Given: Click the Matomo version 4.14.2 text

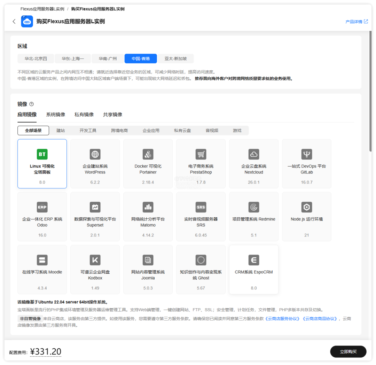Looking at the screenshot, I should point(148,235).
